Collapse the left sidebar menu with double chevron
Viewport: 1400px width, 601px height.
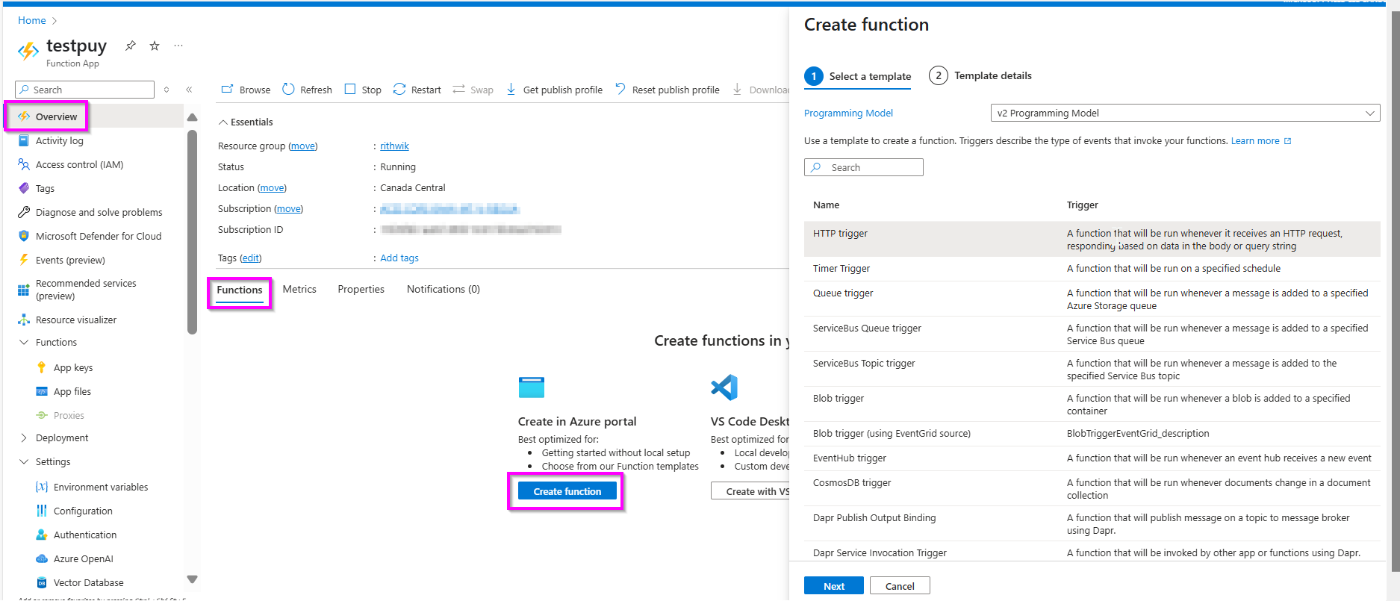click(189, 90)
